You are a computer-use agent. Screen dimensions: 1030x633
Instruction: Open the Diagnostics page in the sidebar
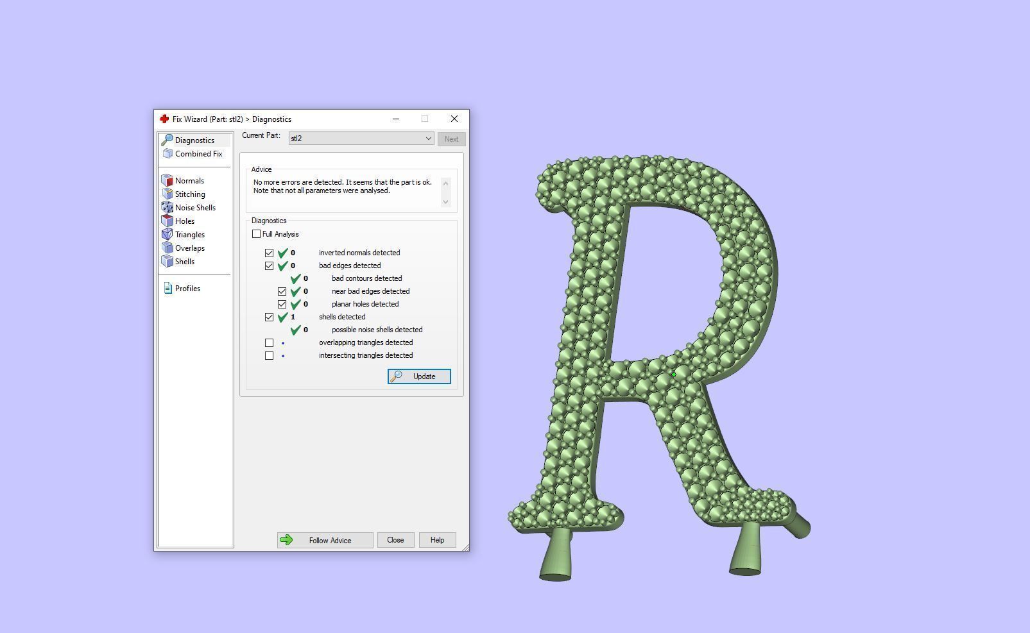pos(194,140)
